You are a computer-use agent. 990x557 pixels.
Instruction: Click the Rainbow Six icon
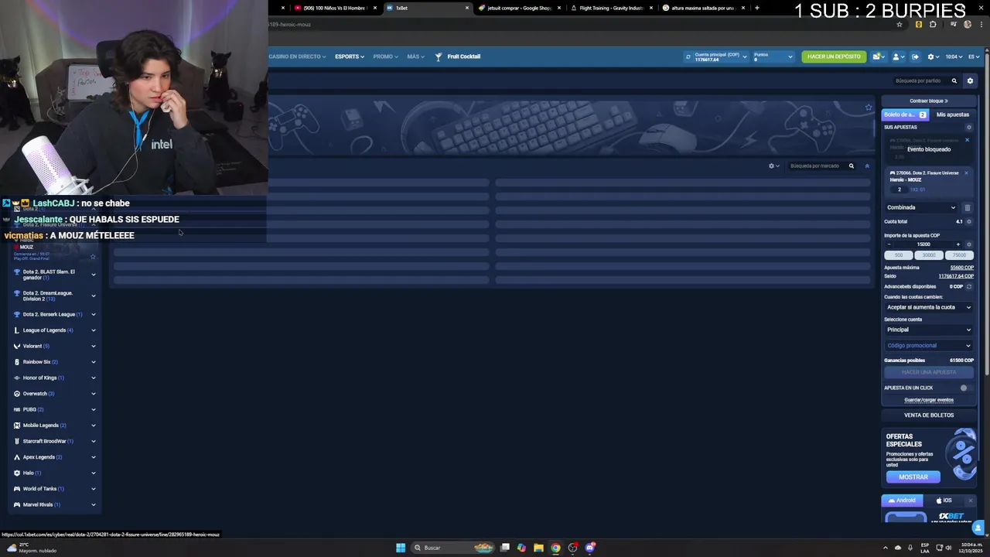click(17, 362)
